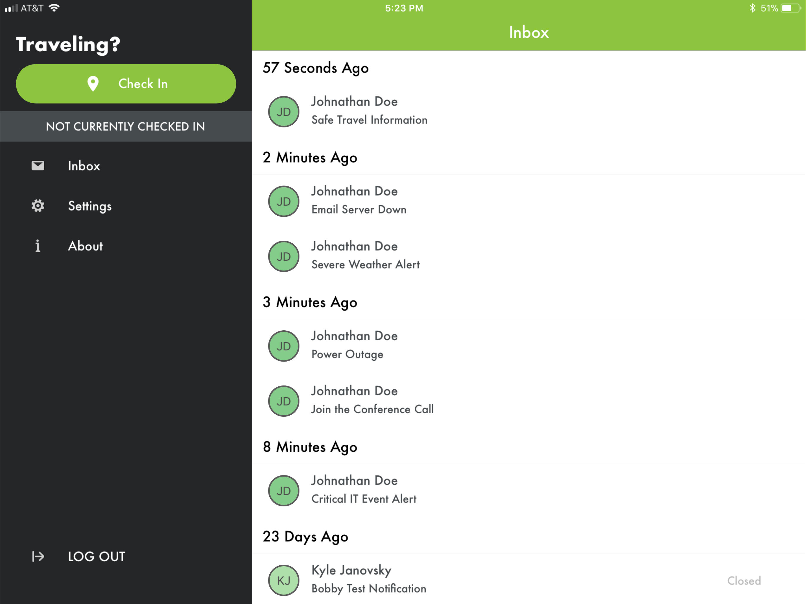This screenshot has height=604, width=806.
Task: Tap the green Check In button
Action: click(x=126, y=84)
